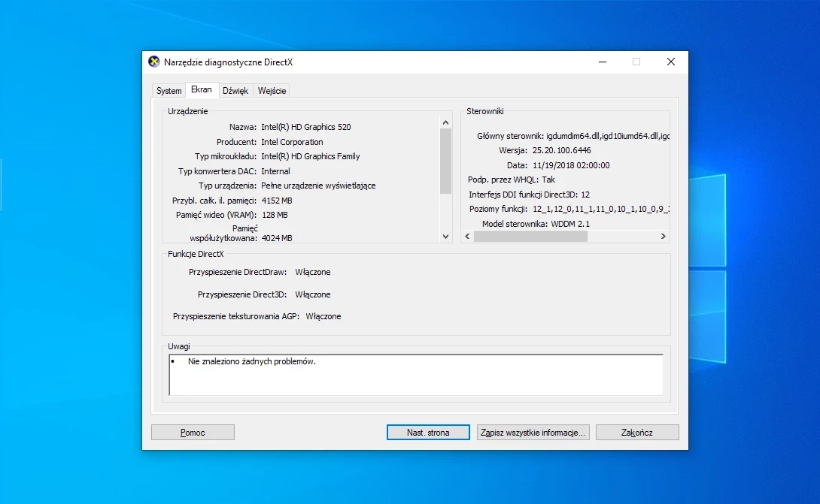Screen dimensions: 820x504
Task: Open the Dźwięk tab
Action: (235, 91)
